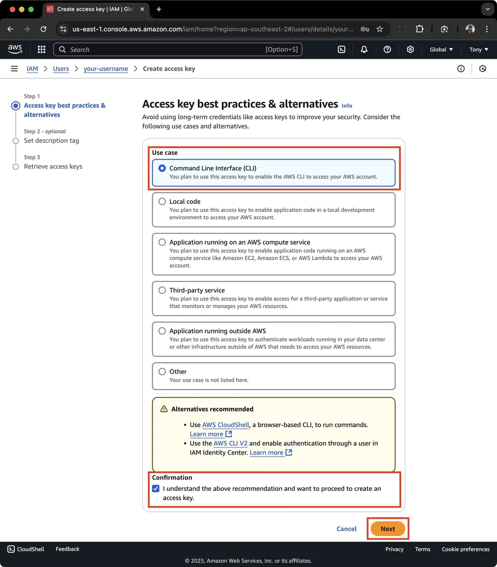Open the info panel circle icon
The height and width of the screenshot is (567, 497).
point(461,69)
